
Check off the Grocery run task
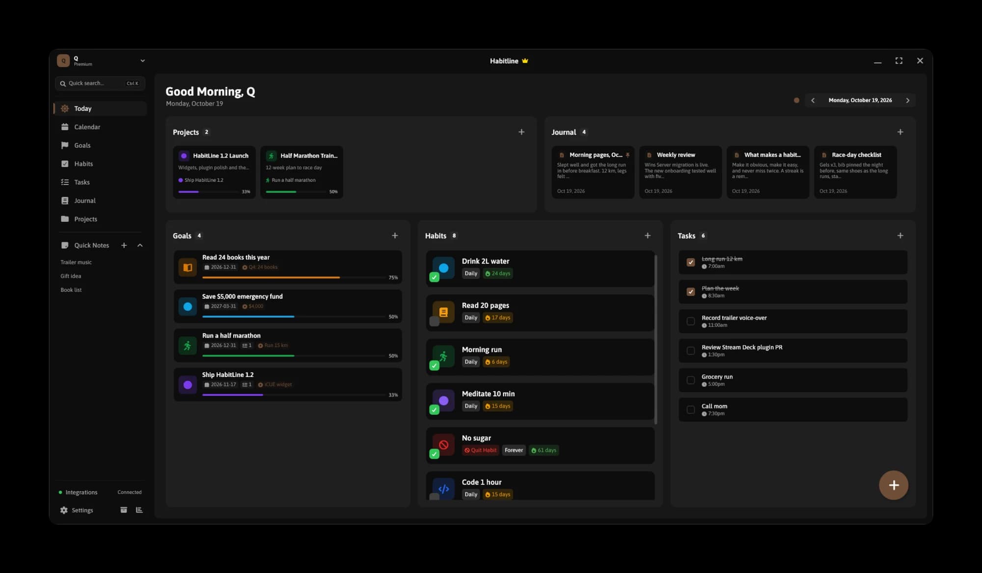pyautogui.click(x=690, y=380)
